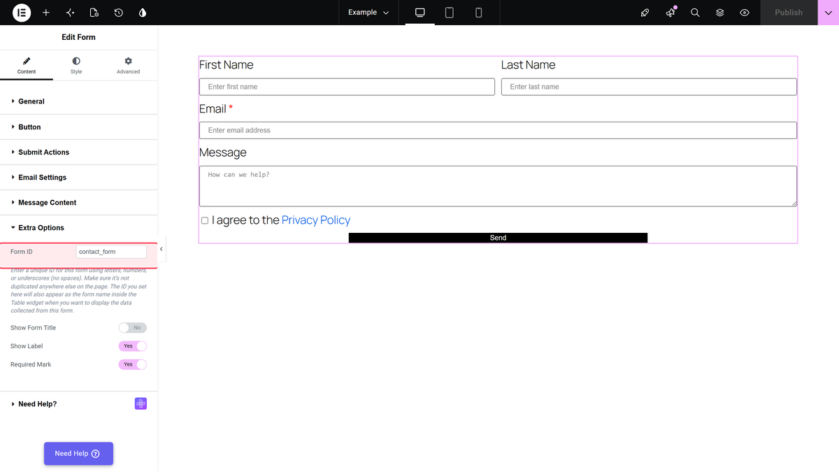This screenshot has height=472, width=839.
Task: Click the purple icon beside Need Help
Action: pyautogui.click(x=141, y=403)
